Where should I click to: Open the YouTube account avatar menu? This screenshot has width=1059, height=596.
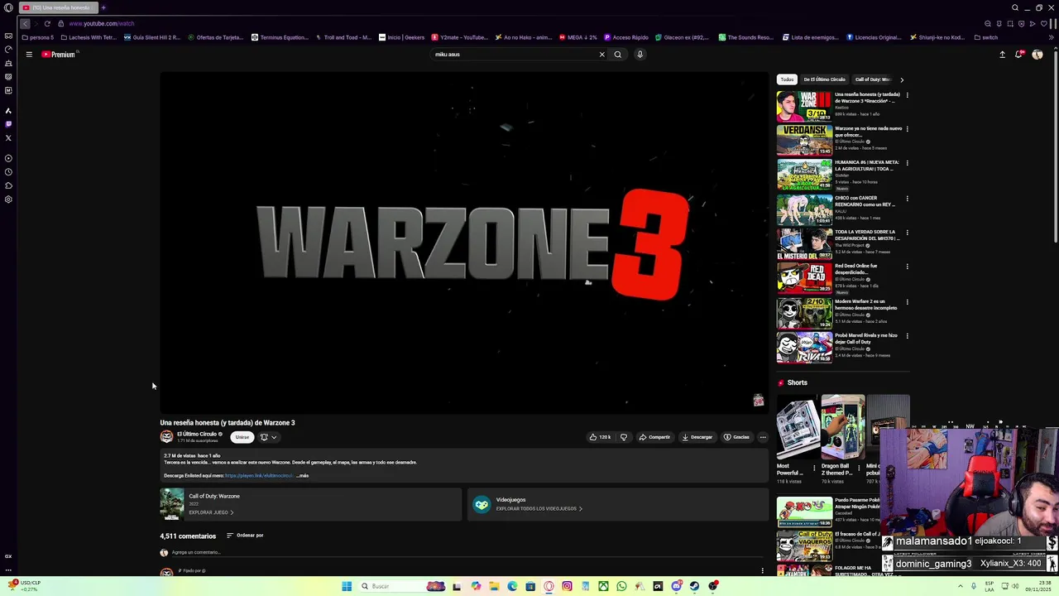point(1037,55)
